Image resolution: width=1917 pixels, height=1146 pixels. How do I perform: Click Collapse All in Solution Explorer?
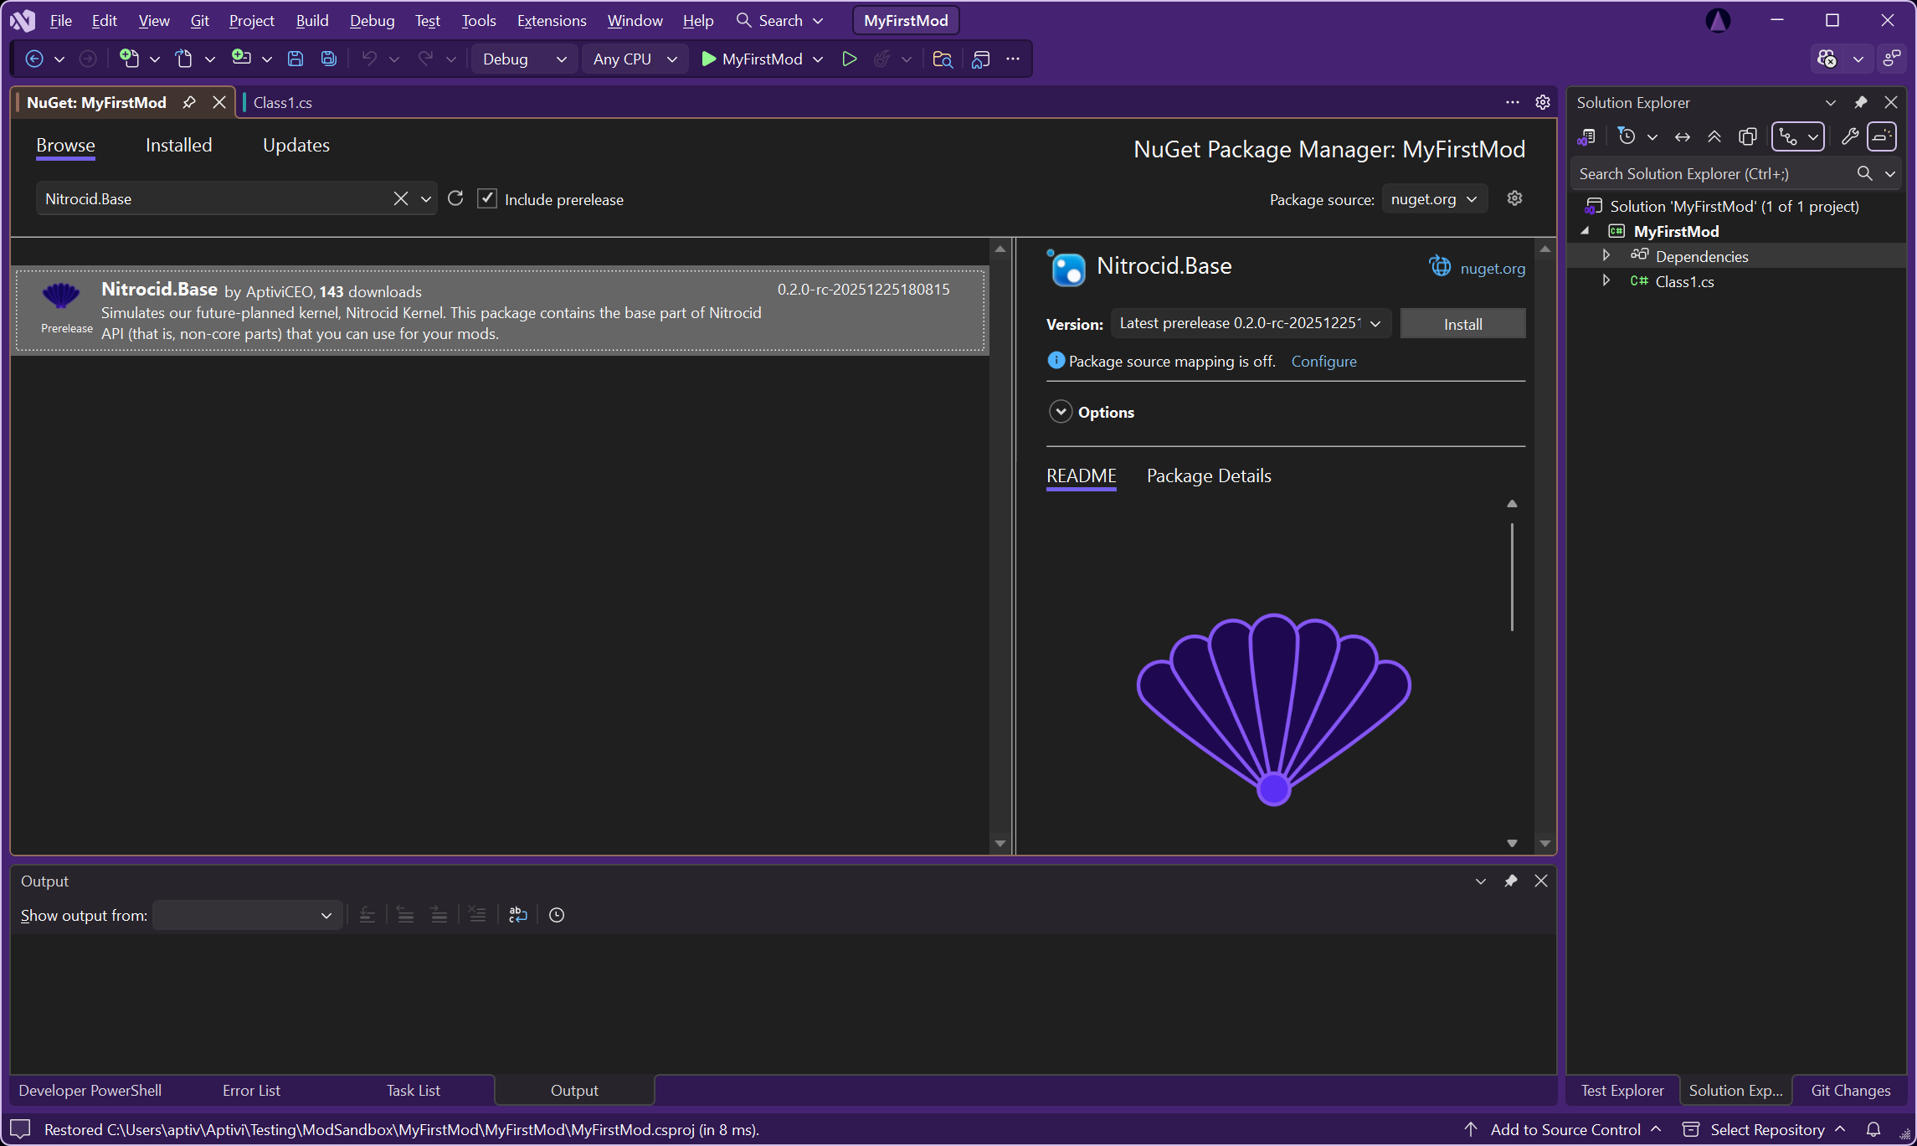(x=1714, y=136)
